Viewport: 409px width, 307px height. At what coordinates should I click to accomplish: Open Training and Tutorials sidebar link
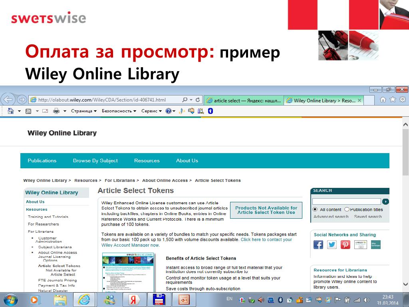click(48, 217)
